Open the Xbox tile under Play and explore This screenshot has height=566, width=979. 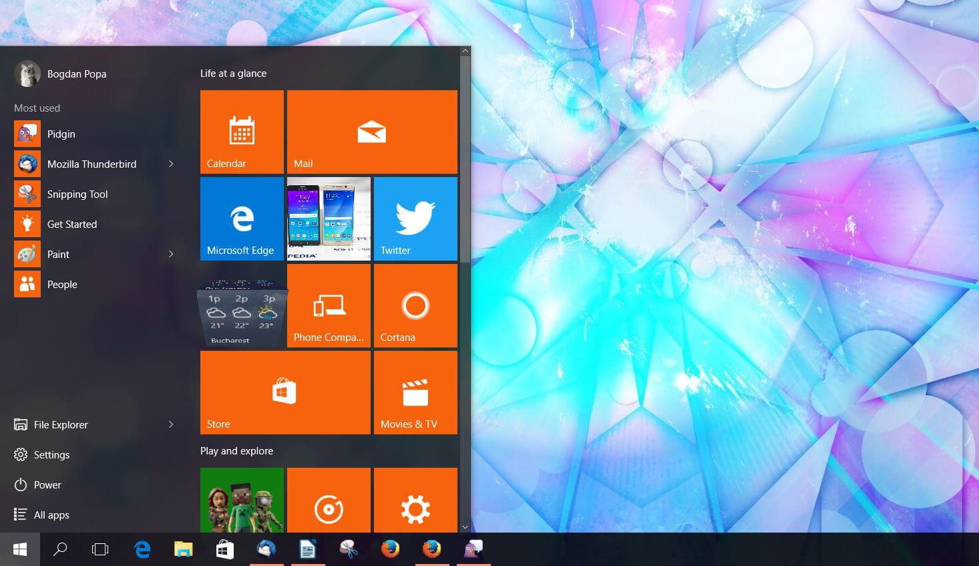click(242, 500)
